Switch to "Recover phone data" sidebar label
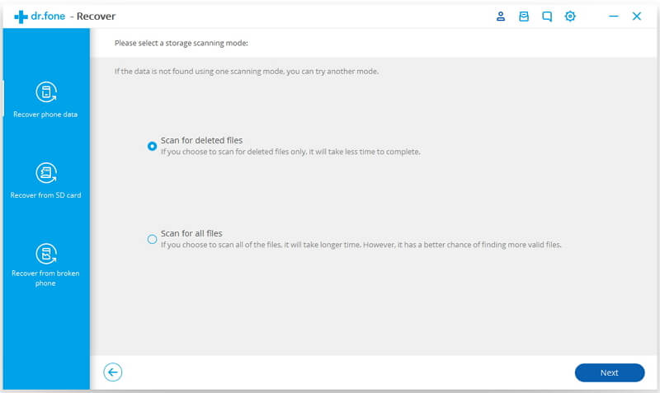Screen dimensions: 660x393 [x=45, y=115]
